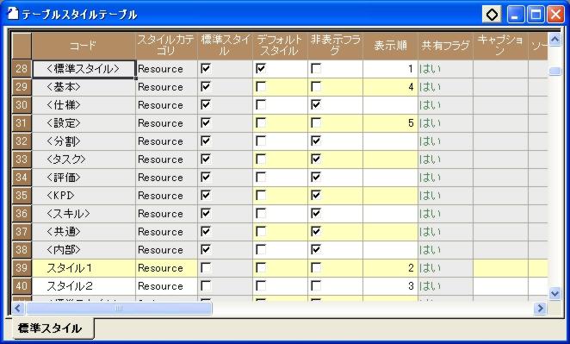
Task: Check 非表示フラグ checkbox for スタイル2
Action: pos(316,285)
